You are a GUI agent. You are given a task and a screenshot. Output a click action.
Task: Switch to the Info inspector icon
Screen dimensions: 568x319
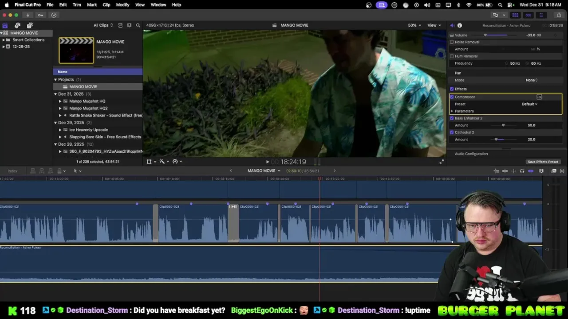[460, 25]
